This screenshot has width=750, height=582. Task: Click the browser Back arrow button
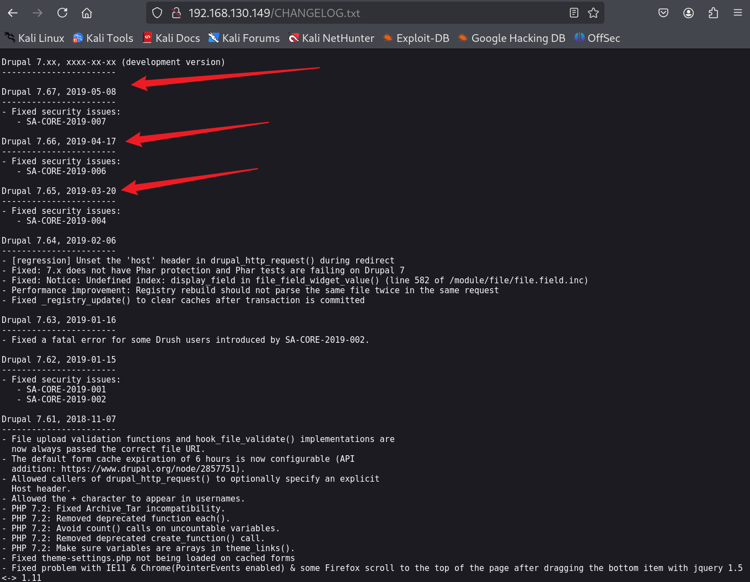point(13,13)
